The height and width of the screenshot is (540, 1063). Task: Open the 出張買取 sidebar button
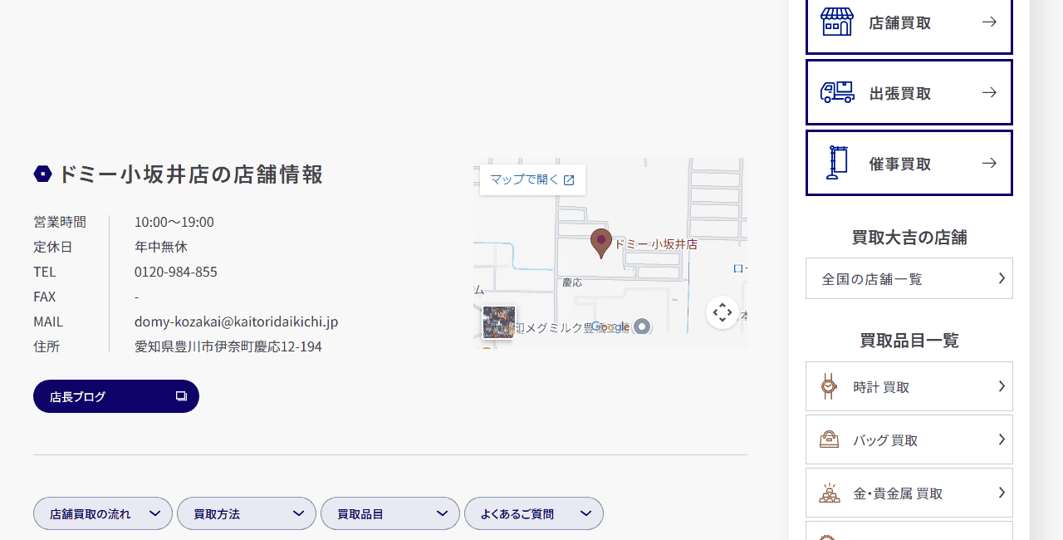coord(909,92)
